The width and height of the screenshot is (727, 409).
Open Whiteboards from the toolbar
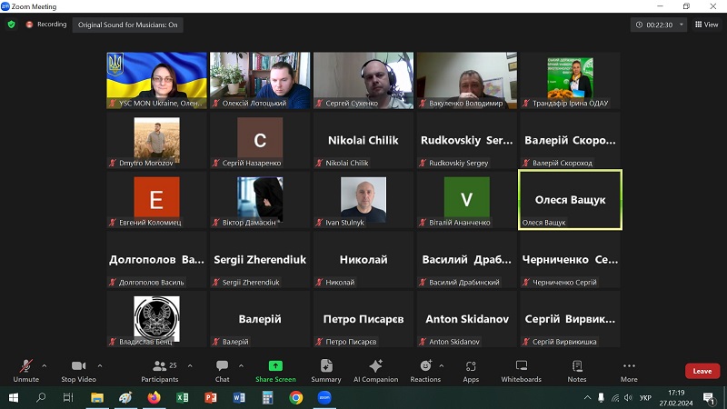coord(521,369)
